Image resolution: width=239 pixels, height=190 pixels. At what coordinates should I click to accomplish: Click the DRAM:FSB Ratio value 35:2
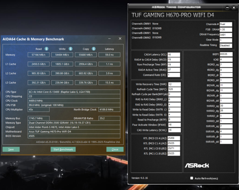[x=109, y=118]
